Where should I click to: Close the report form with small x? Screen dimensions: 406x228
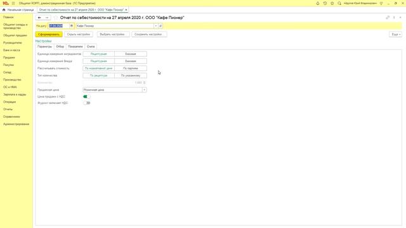tap(400, 18)
